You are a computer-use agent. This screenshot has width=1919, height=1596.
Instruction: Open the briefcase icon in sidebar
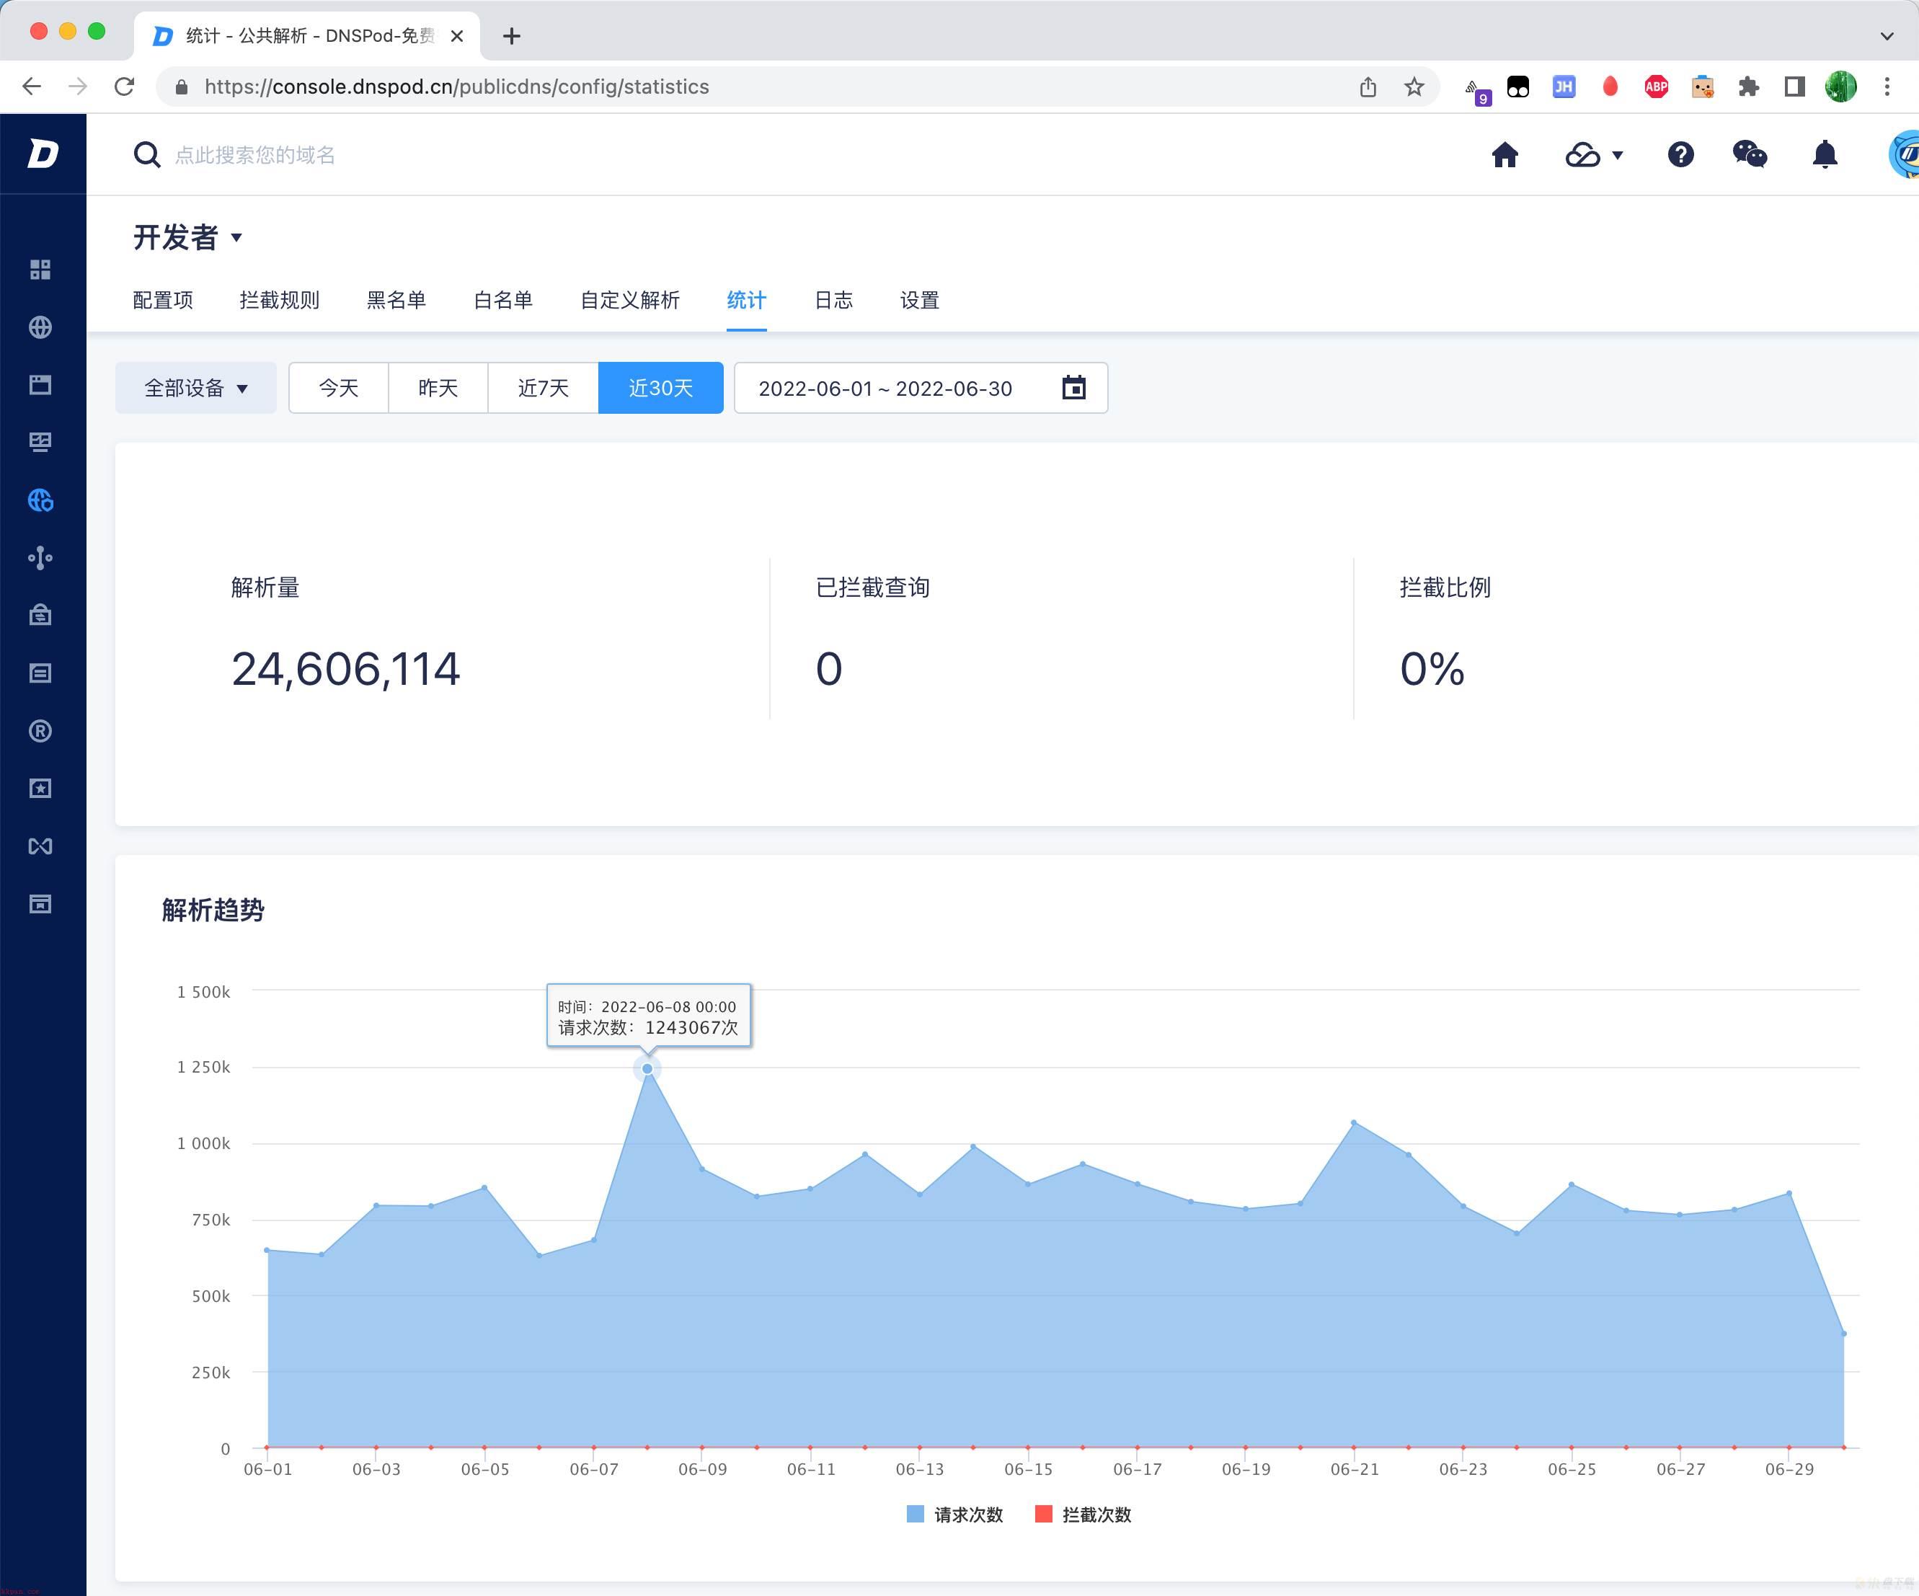pos(40,615)
